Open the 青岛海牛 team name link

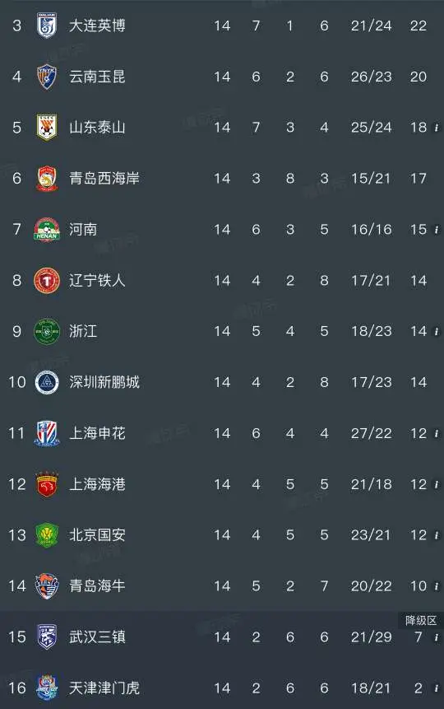97,586
